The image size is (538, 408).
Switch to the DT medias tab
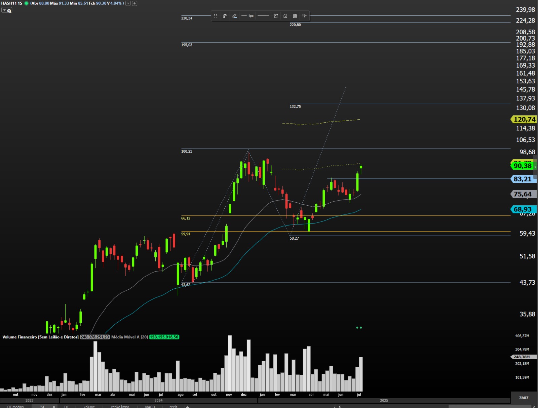pyautogui.click(x=15, y=407)
